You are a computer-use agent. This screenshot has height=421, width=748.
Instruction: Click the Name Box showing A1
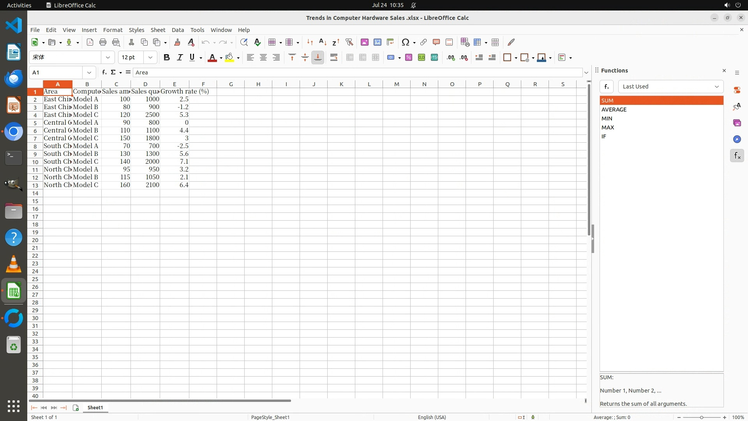[x=56, y=72]
